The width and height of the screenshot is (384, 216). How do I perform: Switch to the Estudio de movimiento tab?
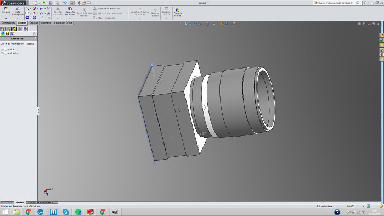42,202
